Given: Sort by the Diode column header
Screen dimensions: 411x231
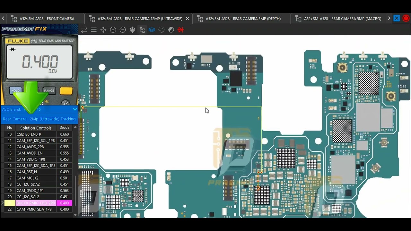Looking at the screenshot, I should 64,128.
